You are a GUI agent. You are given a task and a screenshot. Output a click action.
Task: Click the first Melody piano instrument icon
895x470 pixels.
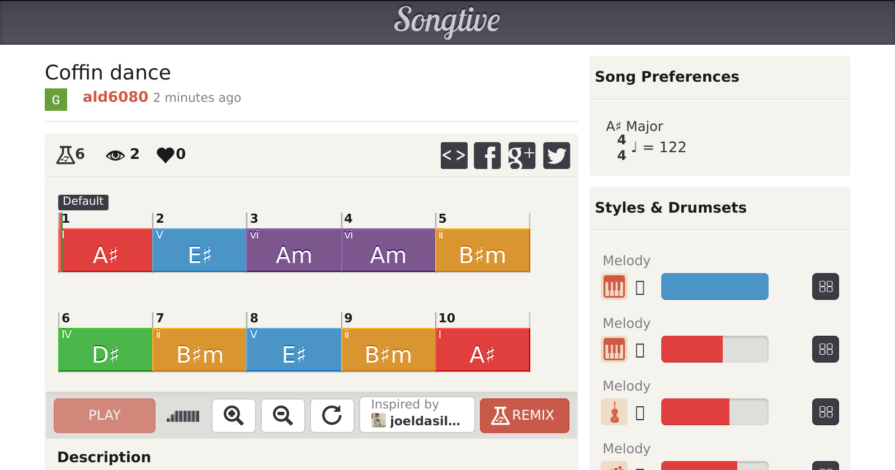tap(614, 287)
